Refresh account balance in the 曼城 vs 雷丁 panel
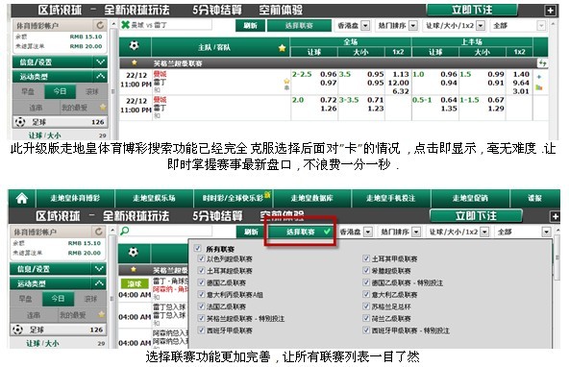The width and height of the screenshot is (569, 367). tap(100, 25)
